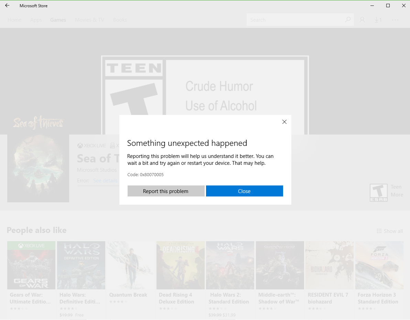Click the blue Close button
The image size is (410, 320).
pos(244,191)
